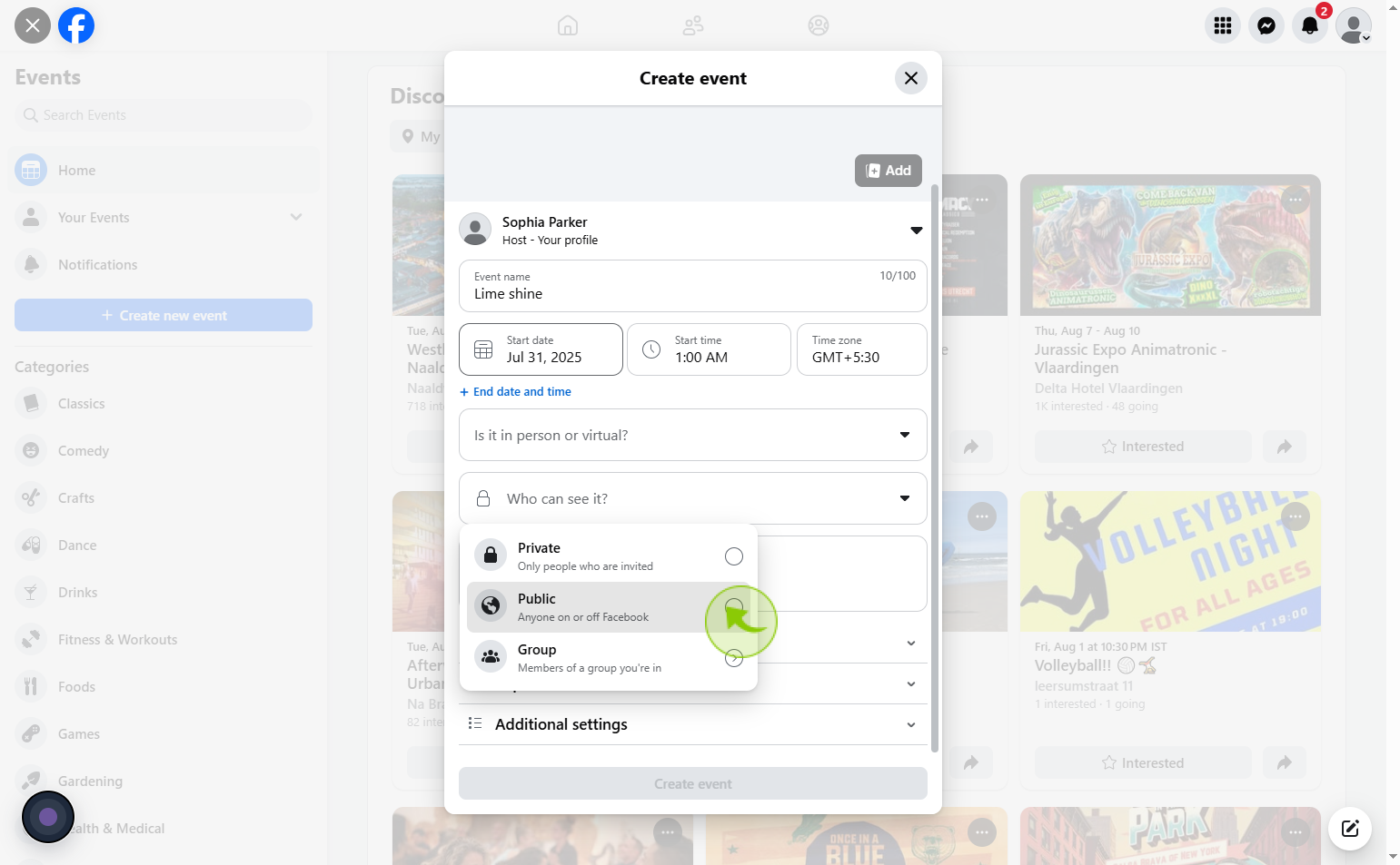Image resolution: width=1400 pixels, height=865 pixels.
Task: Click the disabled Create event button
Action: (x=693, y=783)
